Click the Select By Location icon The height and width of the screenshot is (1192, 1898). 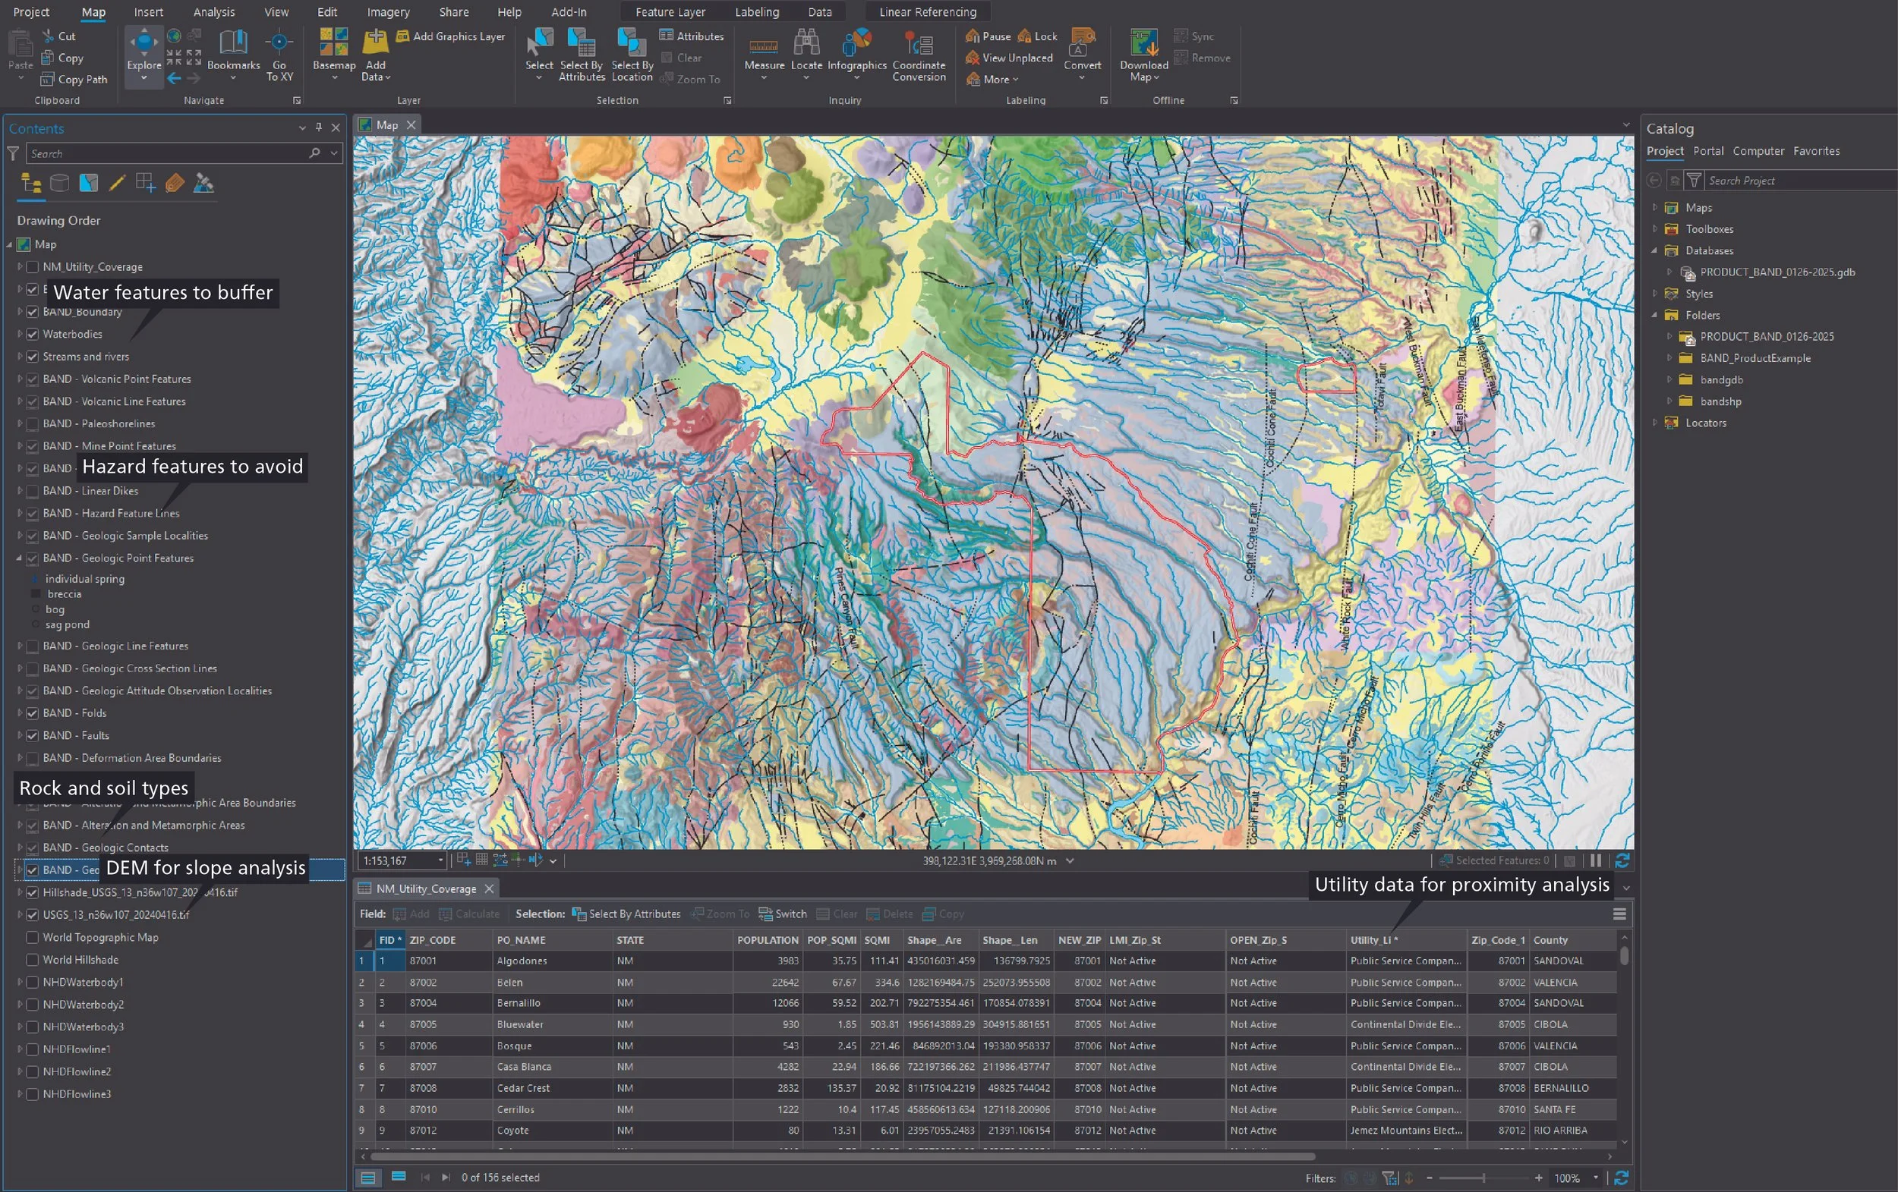pyautogui.click(x=632, y=43)
